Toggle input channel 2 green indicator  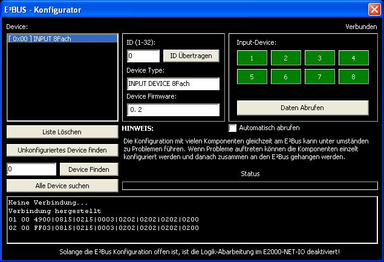click(286, 58)
